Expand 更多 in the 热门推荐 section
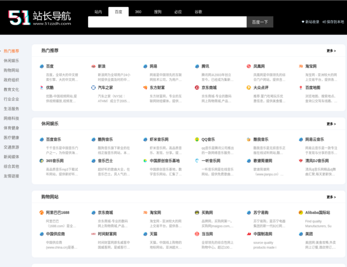Screen dimensions: 347x267 (x=331, y=51)
